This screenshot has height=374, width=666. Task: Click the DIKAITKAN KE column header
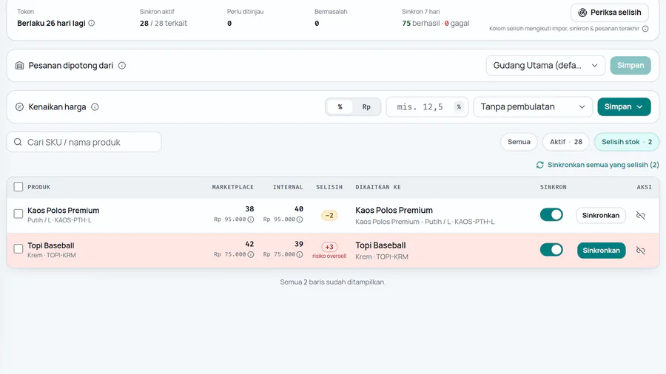tap(378, 187)
